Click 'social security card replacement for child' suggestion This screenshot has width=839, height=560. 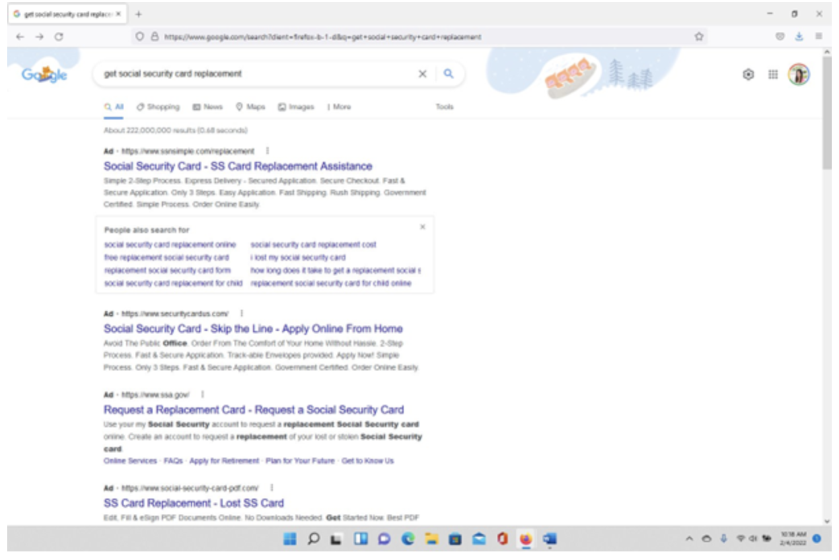(173, 283)
